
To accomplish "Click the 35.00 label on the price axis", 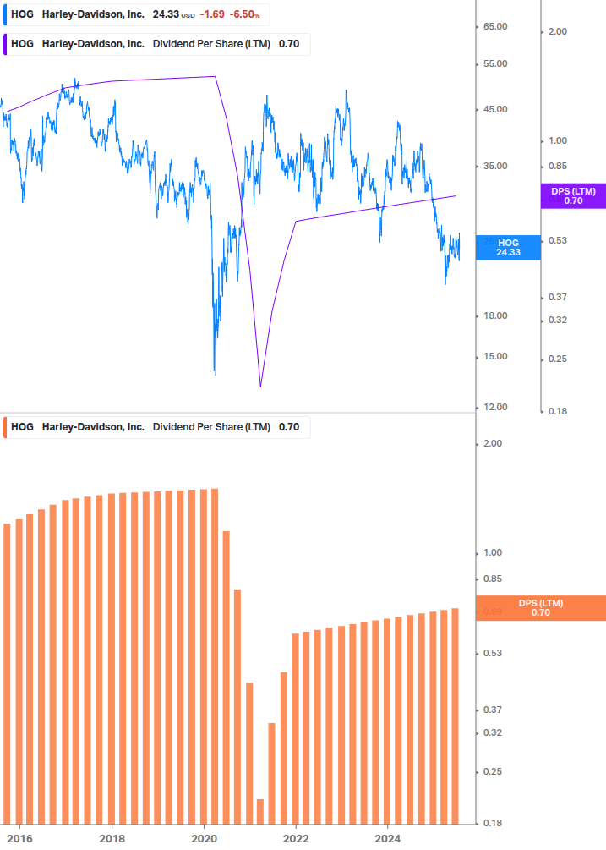I will (495, 167).
